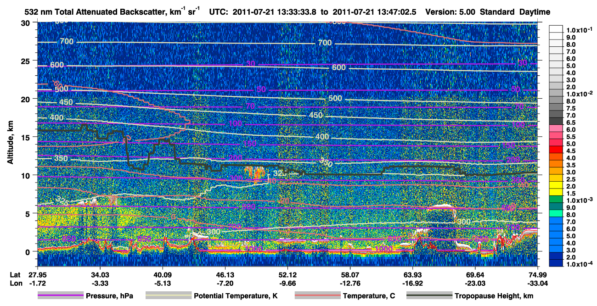
Task: Click the Potential Temperature legend line swatch
Action: (168, 296)
